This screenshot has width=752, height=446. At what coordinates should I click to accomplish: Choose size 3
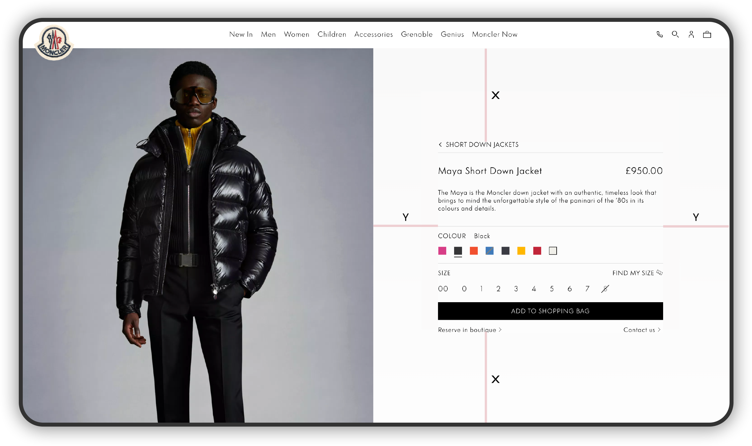point(516,289)
